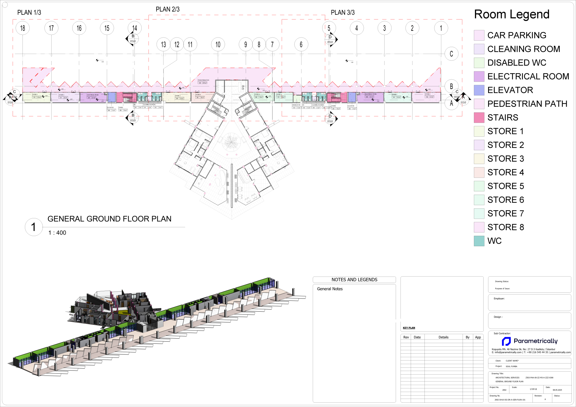
Task: Click the 1 : 400 scale text
Action: click(x=57, y=233)
